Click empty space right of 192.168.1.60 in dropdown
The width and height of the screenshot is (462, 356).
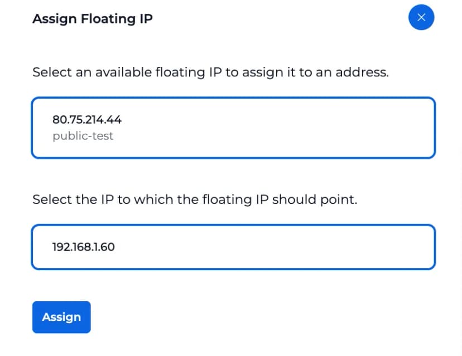[x=279, y=247]
